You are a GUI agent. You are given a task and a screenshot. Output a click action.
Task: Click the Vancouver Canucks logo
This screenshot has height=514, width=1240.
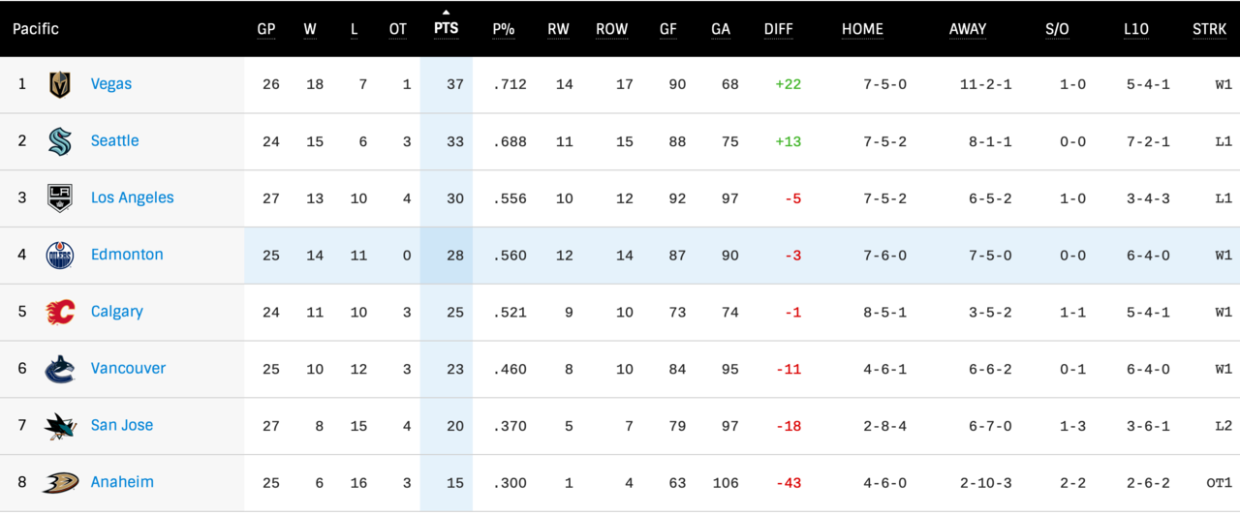point(60,369)
